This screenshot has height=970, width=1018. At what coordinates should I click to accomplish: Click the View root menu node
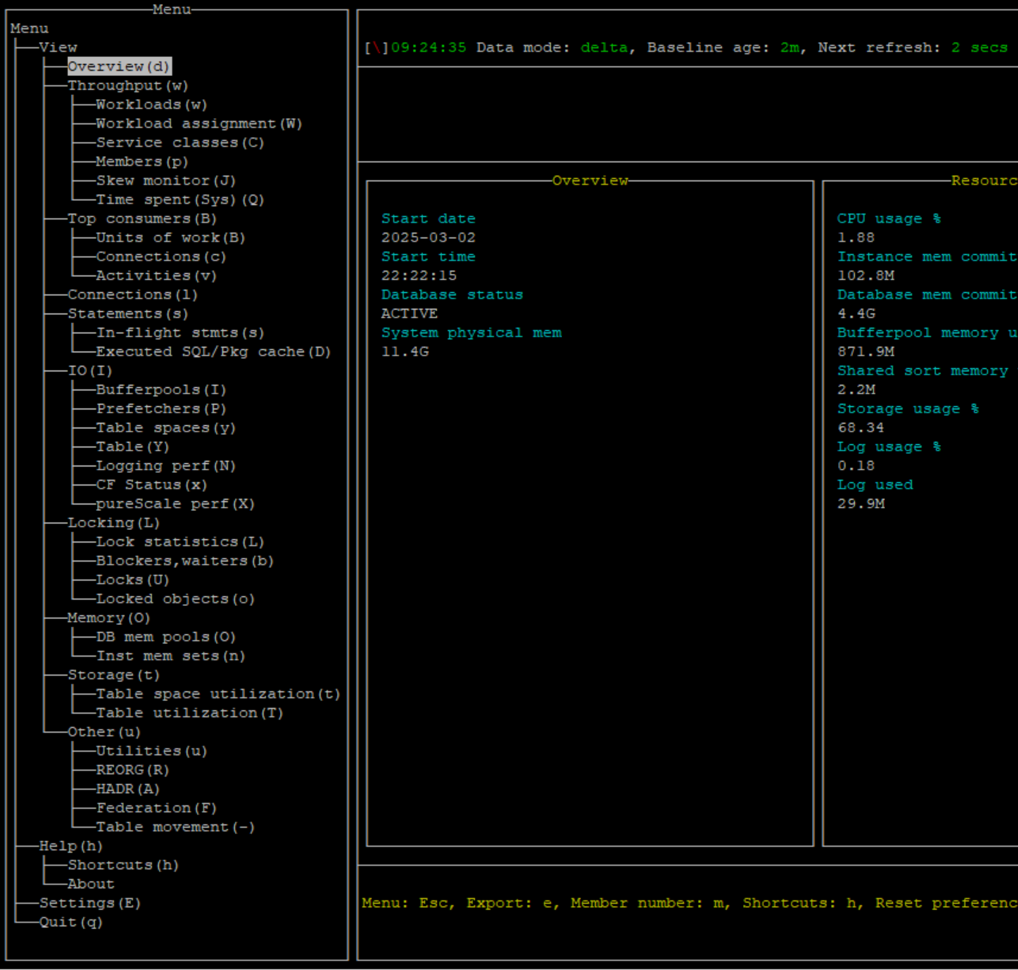[58, 48]
